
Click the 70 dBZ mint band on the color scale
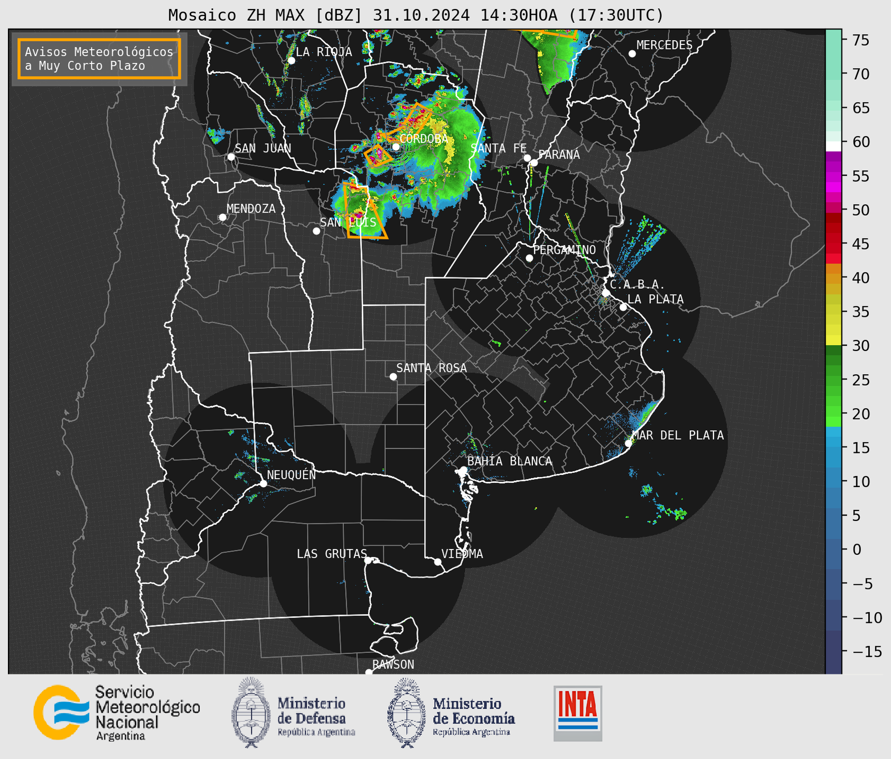click(833, 74)
